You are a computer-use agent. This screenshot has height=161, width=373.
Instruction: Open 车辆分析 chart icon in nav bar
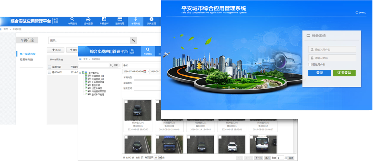104,19
